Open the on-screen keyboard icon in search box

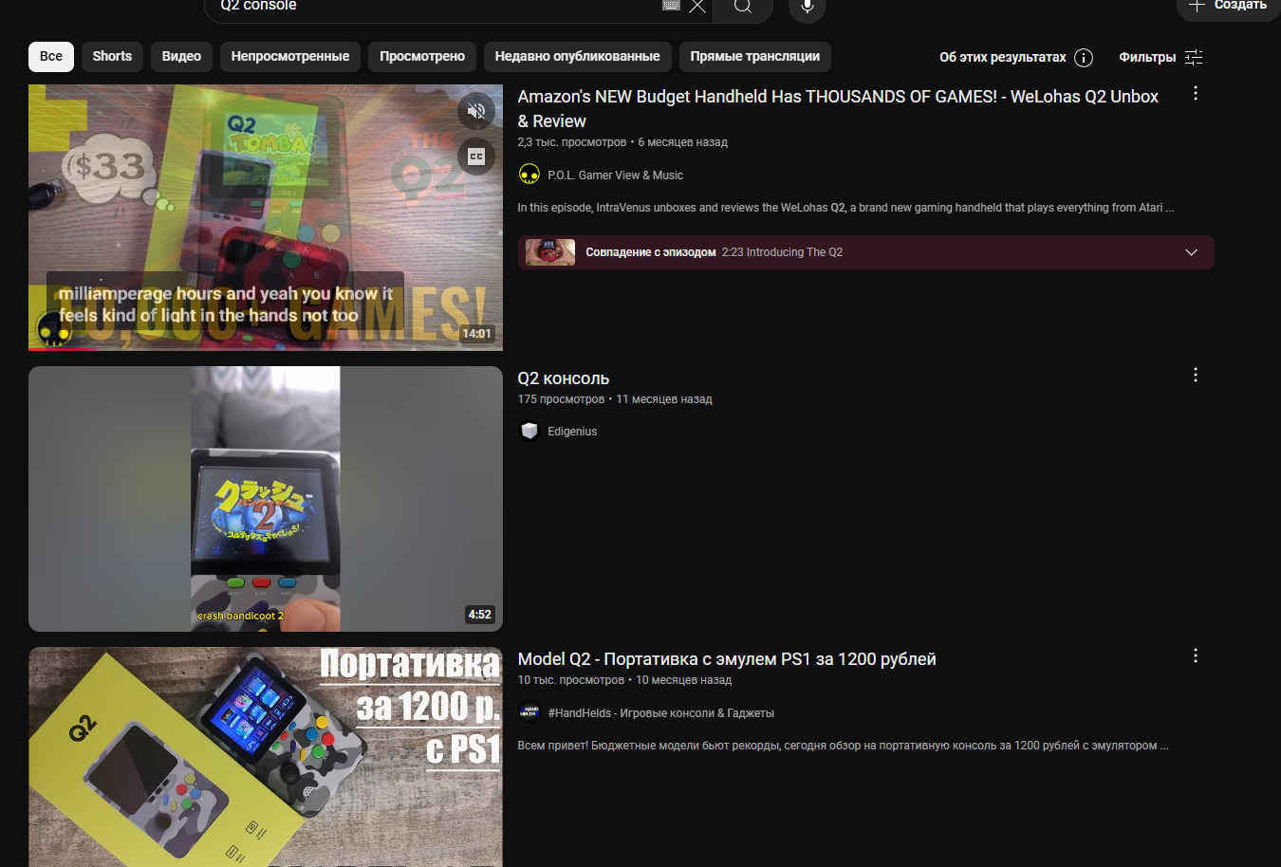tap(671, 5)
